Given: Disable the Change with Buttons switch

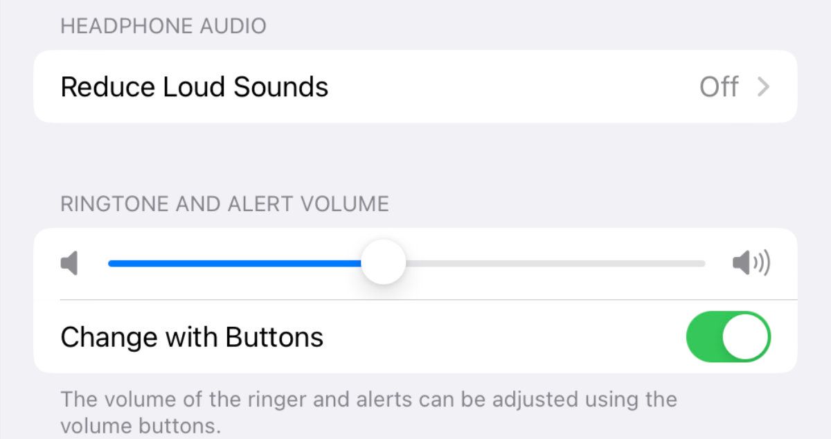Looking at the screenshot, I should [729, 337].
